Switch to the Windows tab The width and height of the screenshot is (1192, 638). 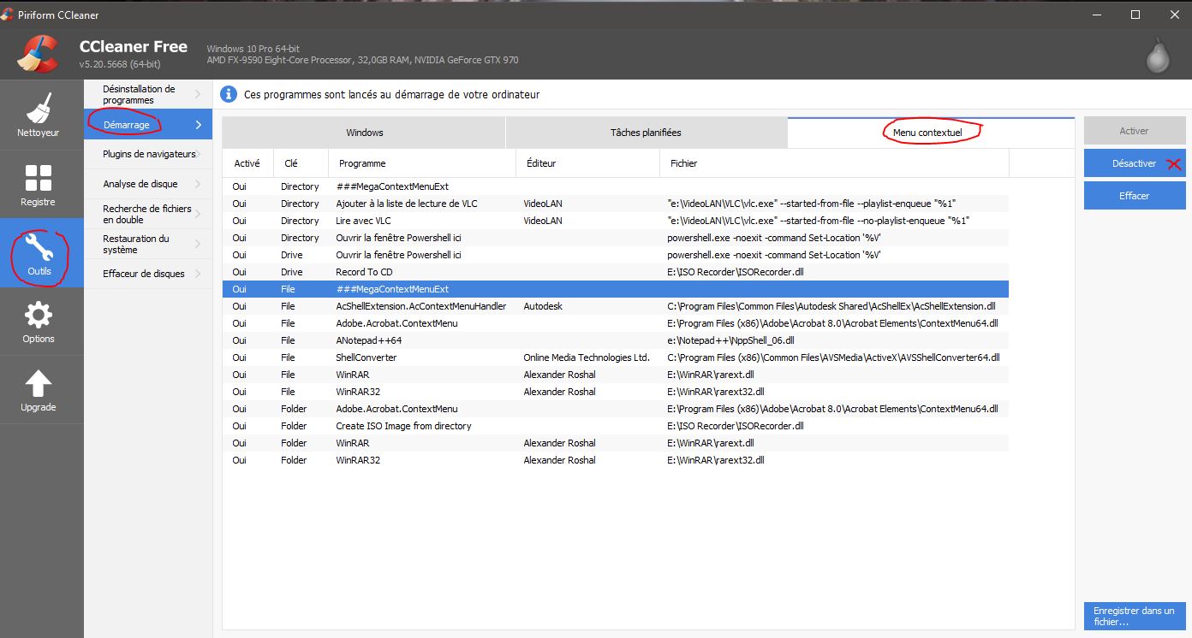pos(364,133)
